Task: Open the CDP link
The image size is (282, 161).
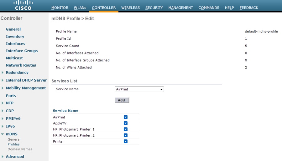Action: tap(10, 111)
